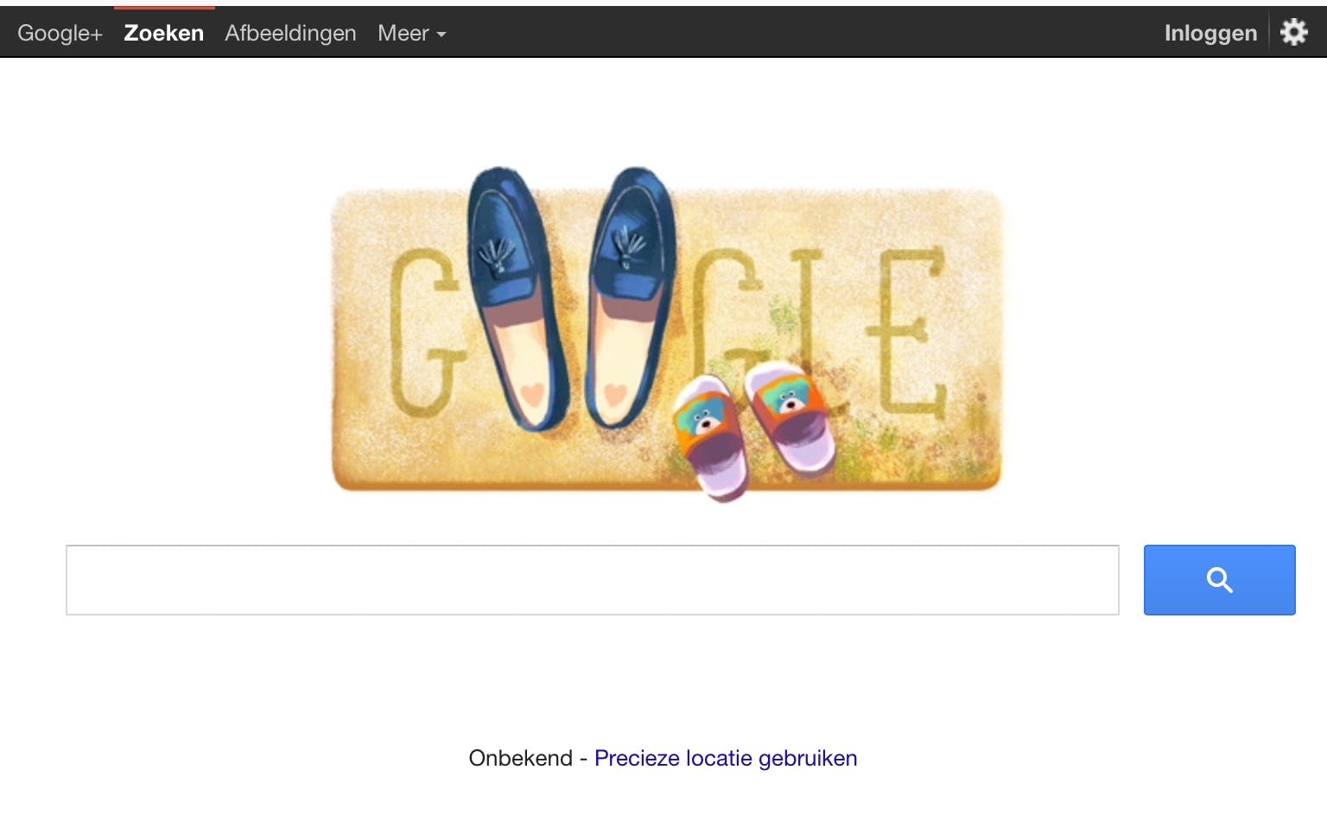Click the Inloggen sign-in button
The height and width of the screenshot is (833, 1327).
[1210, 33]
